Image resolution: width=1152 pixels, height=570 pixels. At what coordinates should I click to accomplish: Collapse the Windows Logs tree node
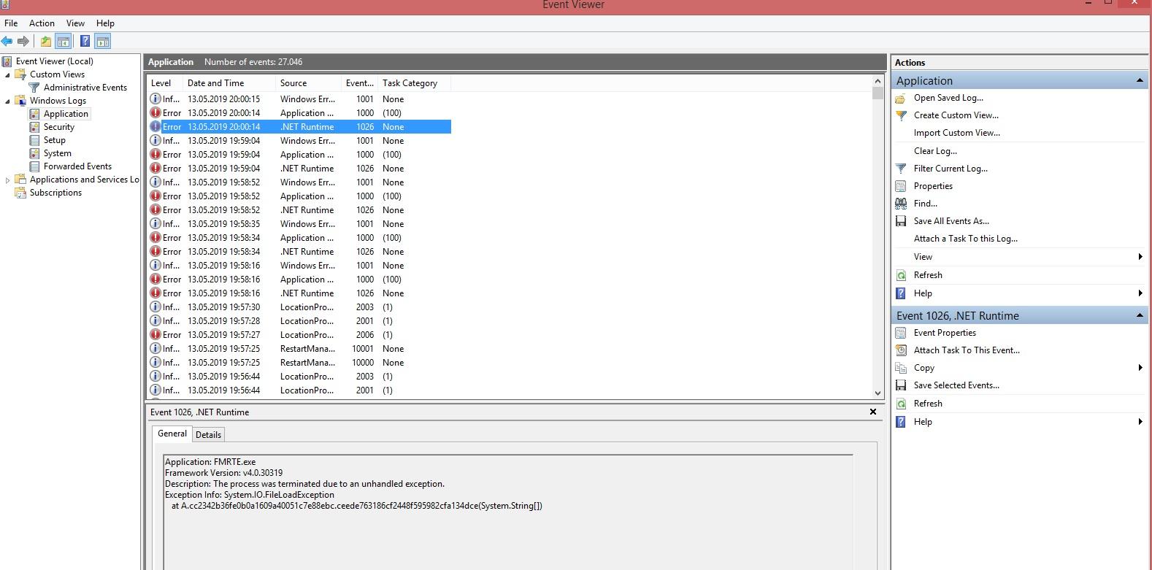tap(8, 101)
